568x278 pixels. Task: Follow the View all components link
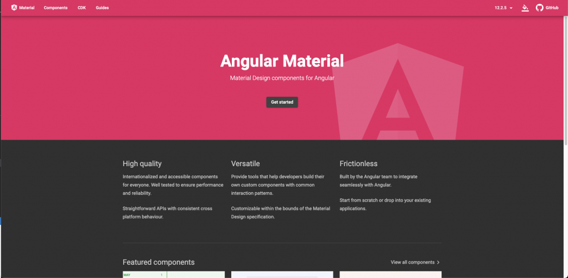coord(415,262)
